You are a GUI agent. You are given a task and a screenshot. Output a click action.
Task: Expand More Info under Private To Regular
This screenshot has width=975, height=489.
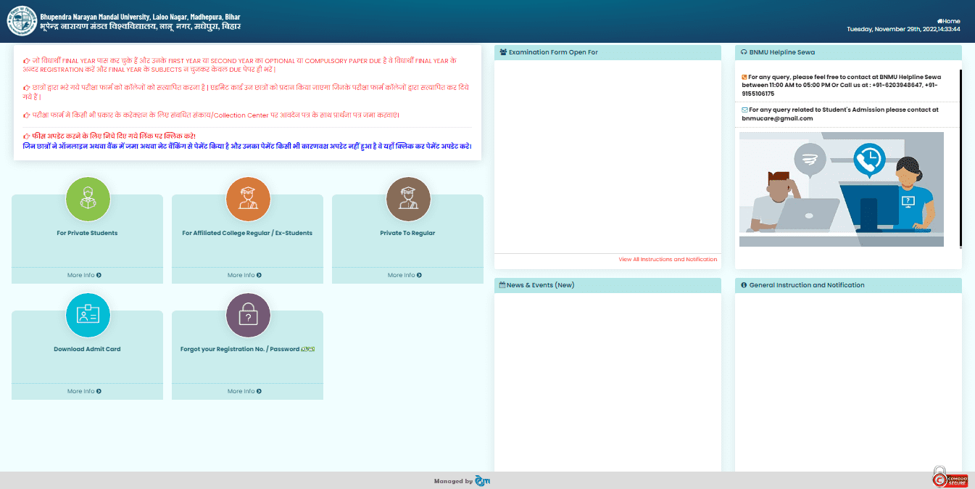[404, 275]
